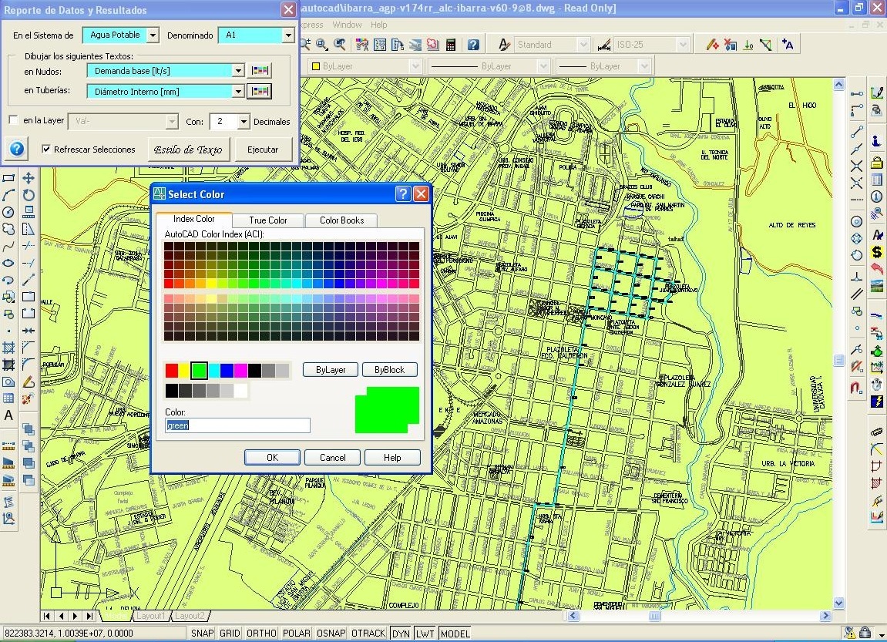Viewport: 887px width, 642px height.
Task: Switch to the True Color tab
Action: (x=268, y=220)
